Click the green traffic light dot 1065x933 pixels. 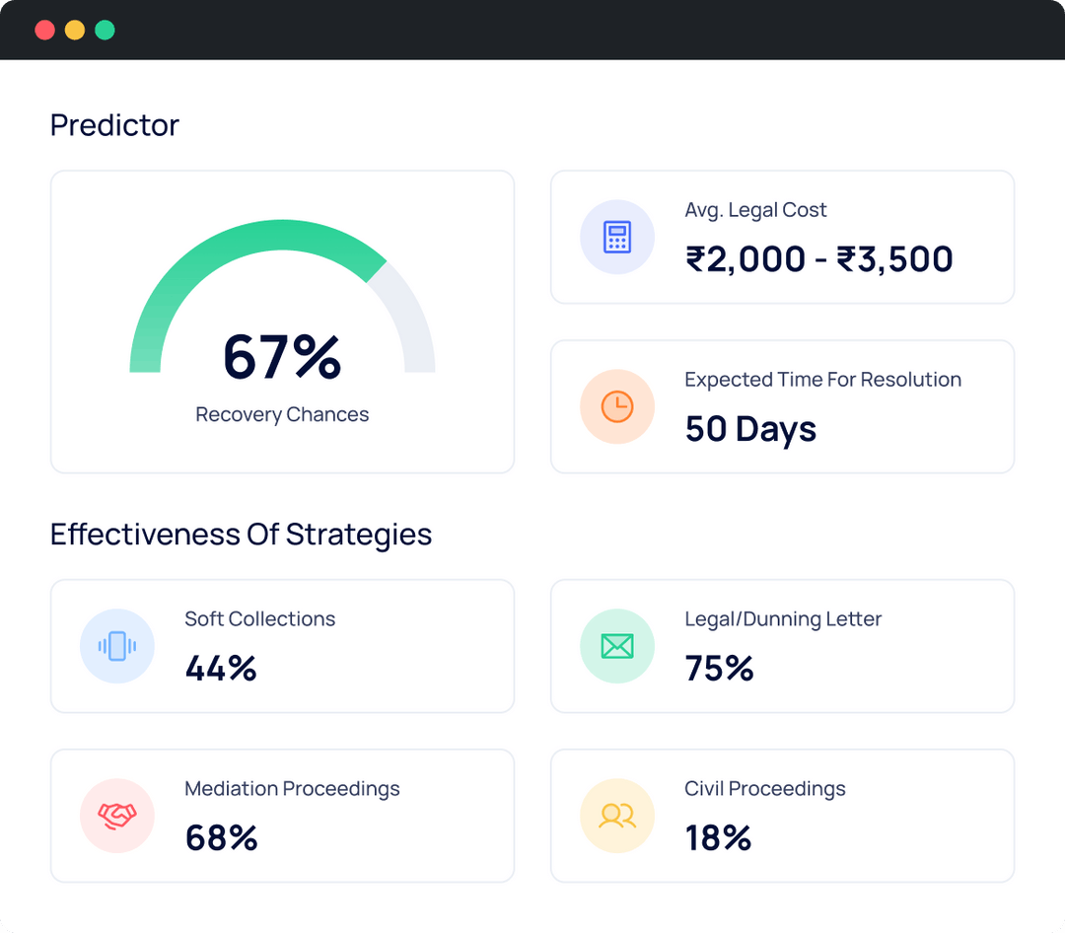[105, 30]
